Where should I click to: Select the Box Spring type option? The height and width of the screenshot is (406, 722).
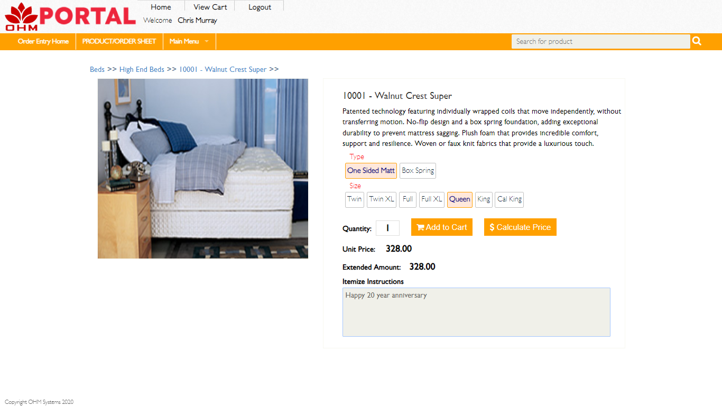pos(418,171)
